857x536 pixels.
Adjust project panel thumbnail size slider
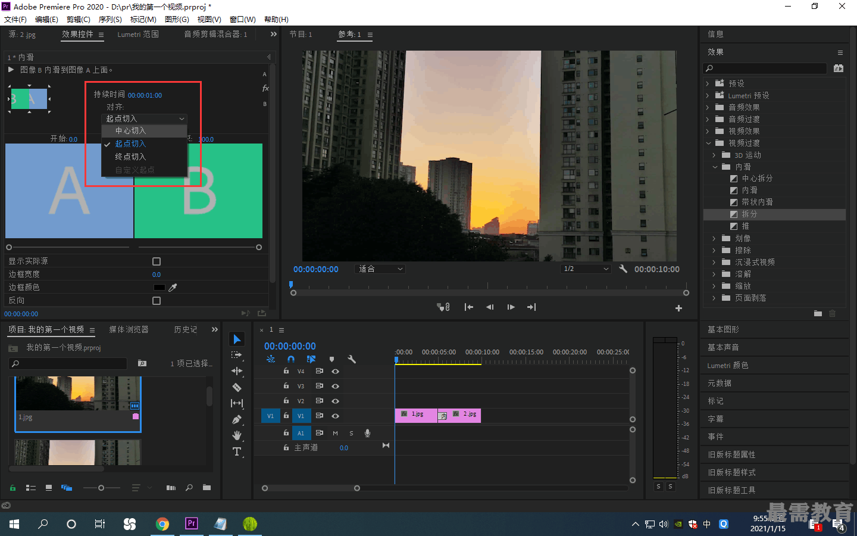click(x=101, y=488)
